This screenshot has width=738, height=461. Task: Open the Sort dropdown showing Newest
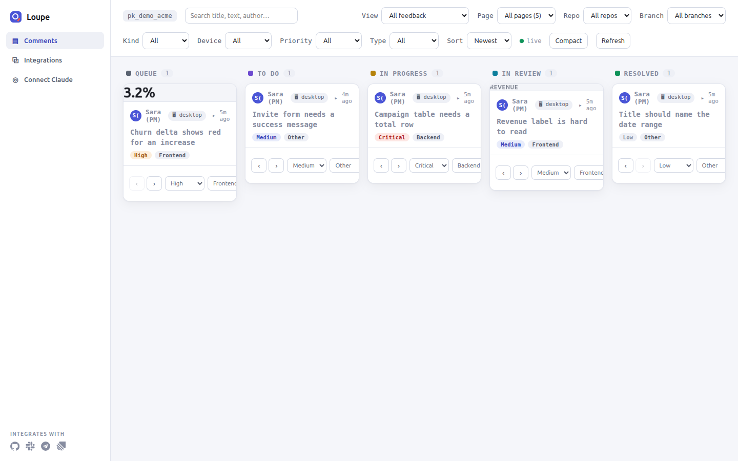pos(489,41)
